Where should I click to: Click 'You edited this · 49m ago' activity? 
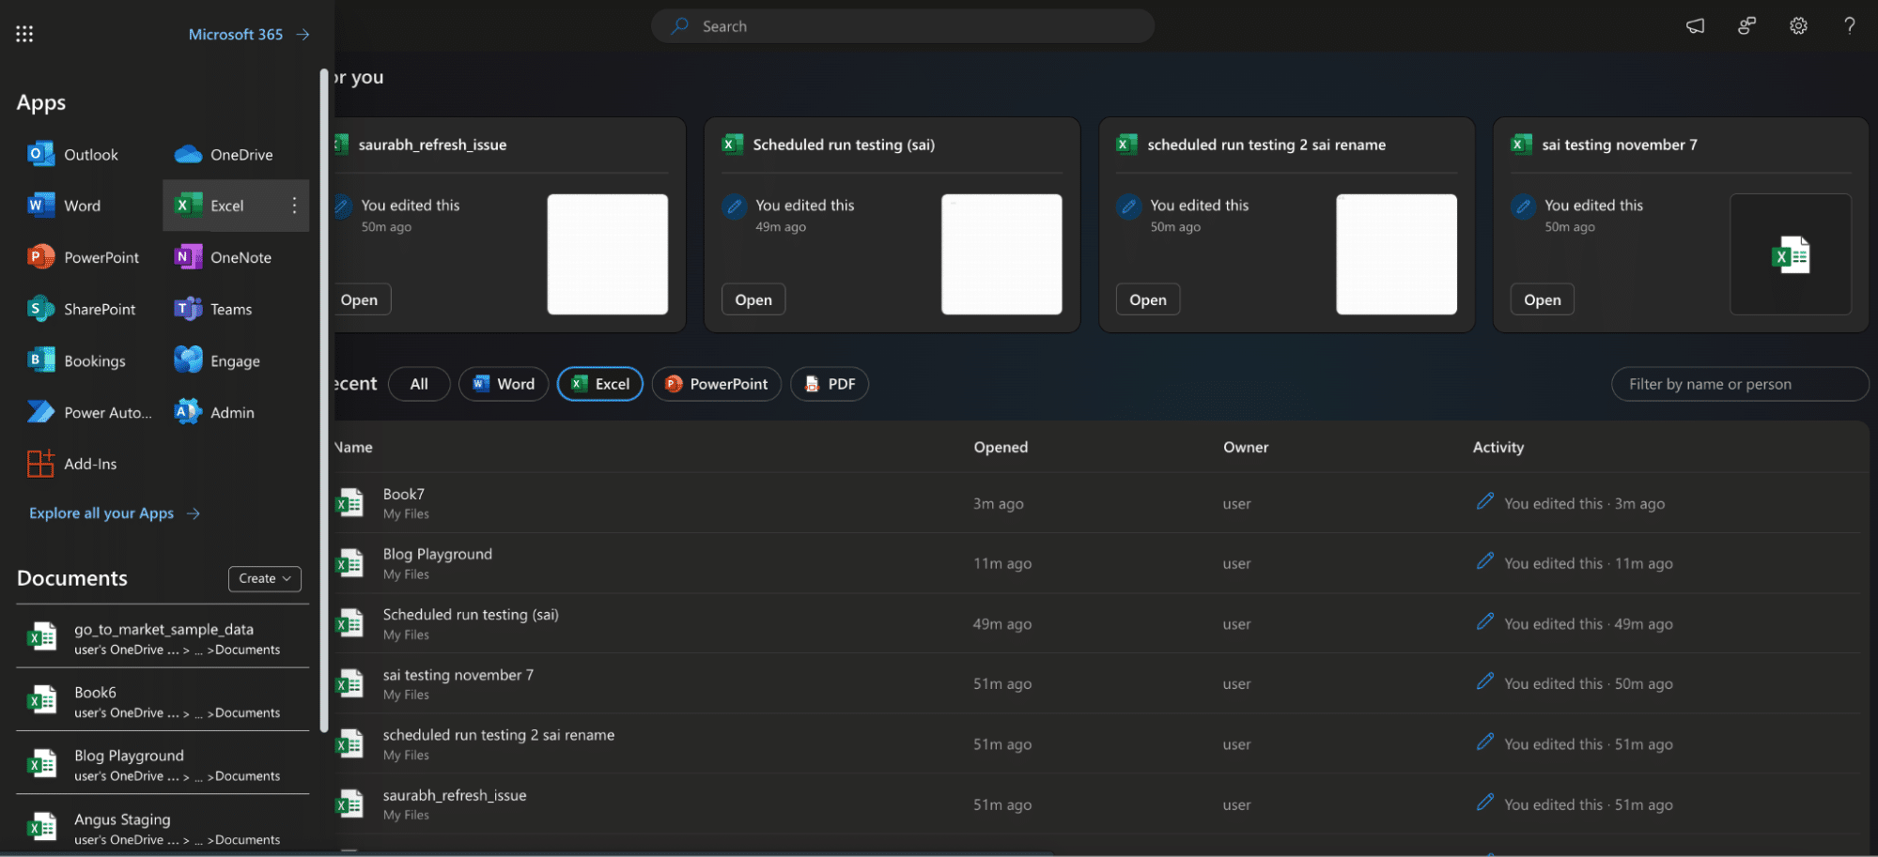1588,623
